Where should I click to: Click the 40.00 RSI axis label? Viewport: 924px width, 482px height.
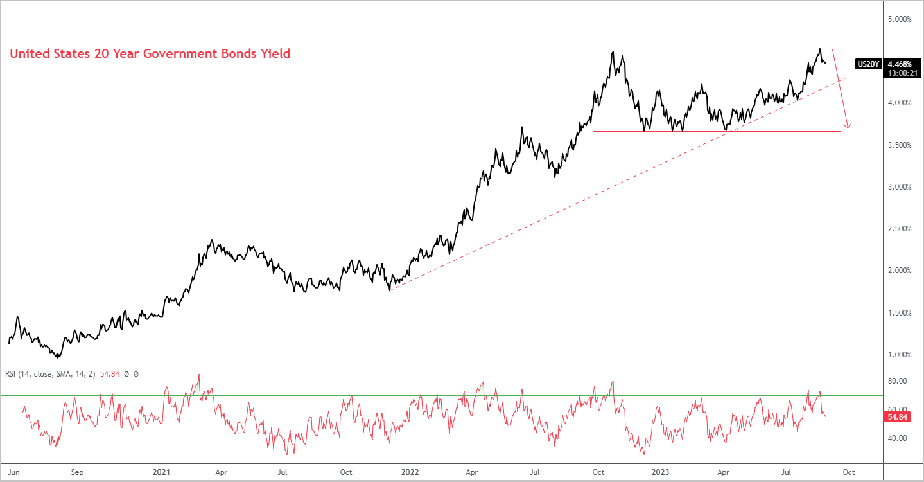click(897, 438)
